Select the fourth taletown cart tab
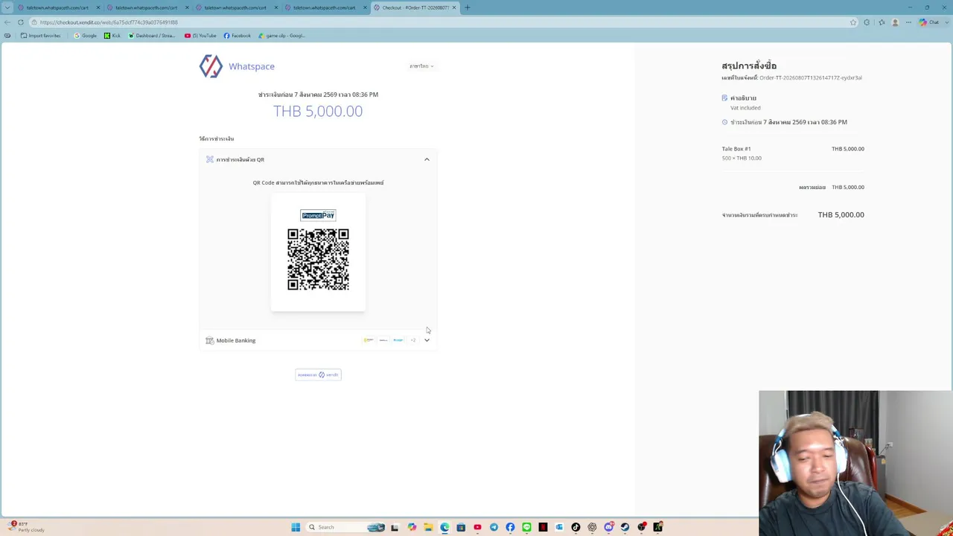 coord(324,7)
